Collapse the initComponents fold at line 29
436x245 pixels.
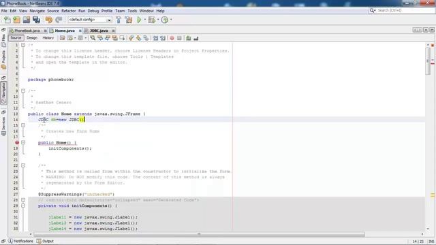(23, 206)
